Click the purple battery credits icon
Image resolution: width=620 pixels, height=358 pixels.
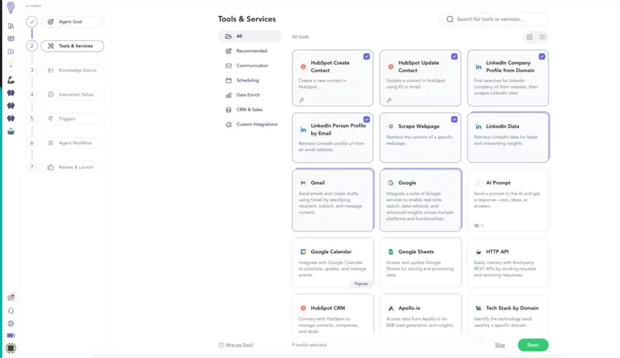11,336
